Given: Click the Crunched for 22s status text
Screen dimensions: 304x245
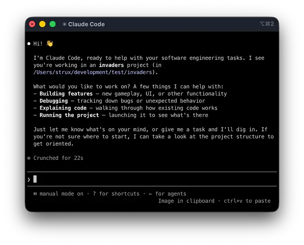Looking at the screenshot, I should point(58,158).
